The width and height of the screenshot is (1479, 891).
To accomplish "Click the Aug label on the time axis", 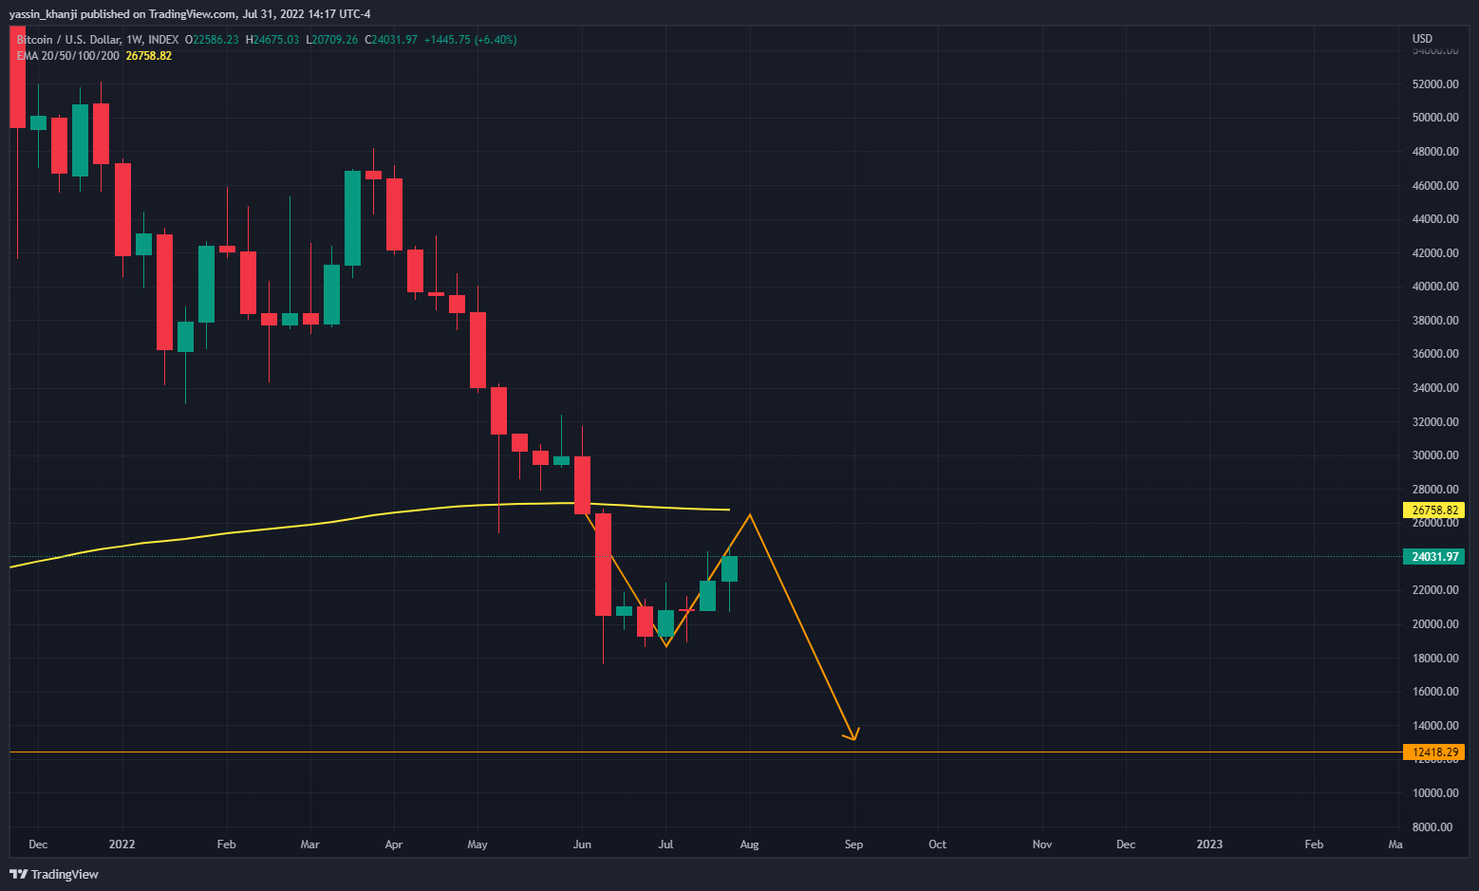I will [750, 845].
